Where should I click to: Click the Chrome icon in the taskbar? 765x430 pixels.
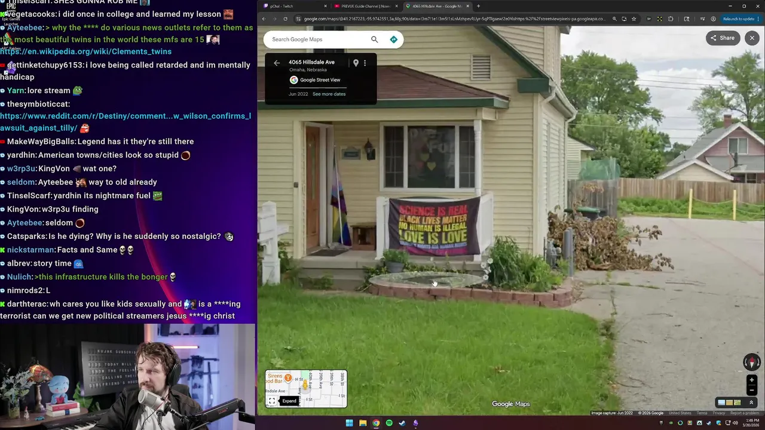click(376, 423)
